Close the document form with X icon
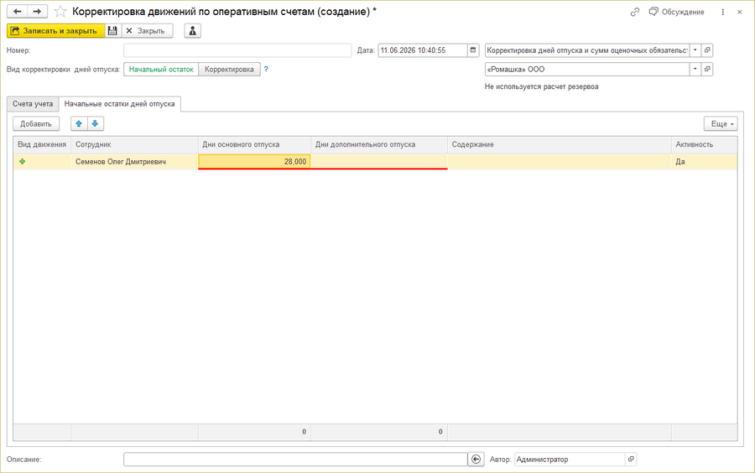This screenshot has height=473, width=755. (740, 12)
